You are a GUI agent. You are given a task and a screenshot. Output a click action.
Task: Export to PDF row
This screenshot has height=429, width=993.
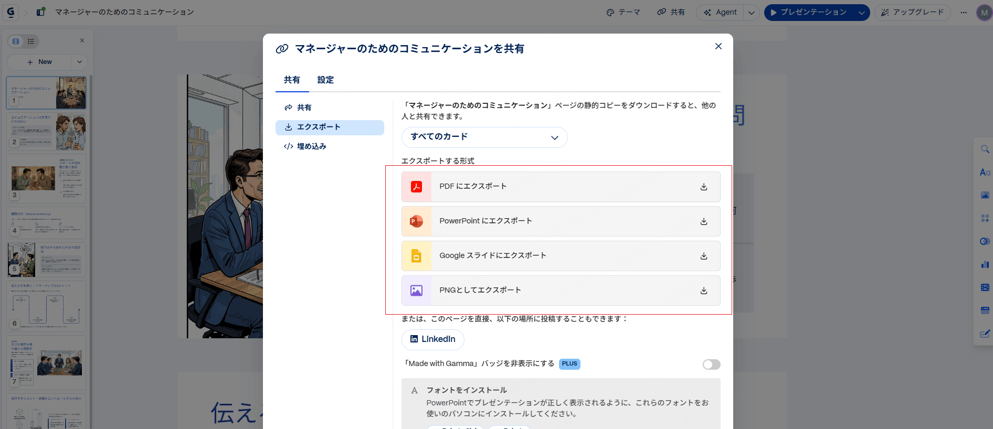561,187
